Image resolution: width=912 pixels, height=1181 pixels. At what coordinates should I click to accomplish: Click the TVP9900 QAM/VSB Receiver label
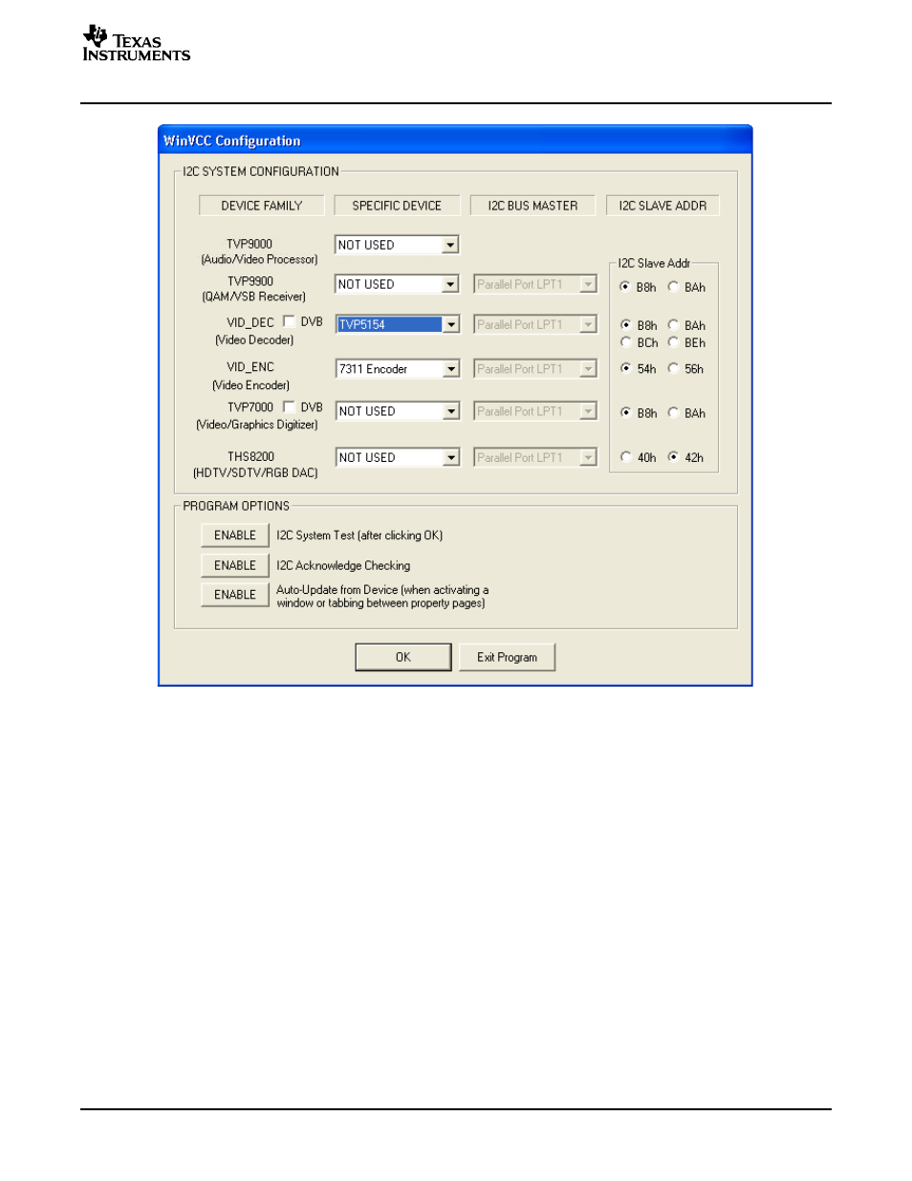tap(254, 289)
